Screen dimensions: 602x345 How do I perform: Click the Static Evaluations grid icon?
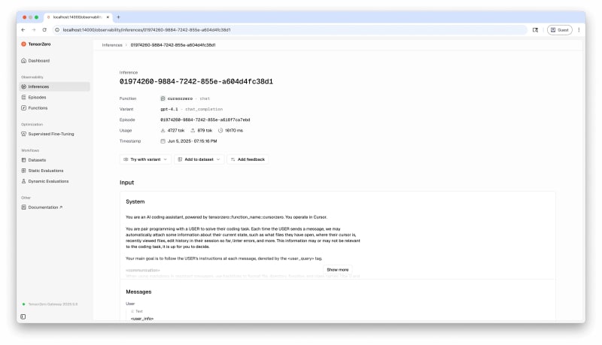point(24,171)
